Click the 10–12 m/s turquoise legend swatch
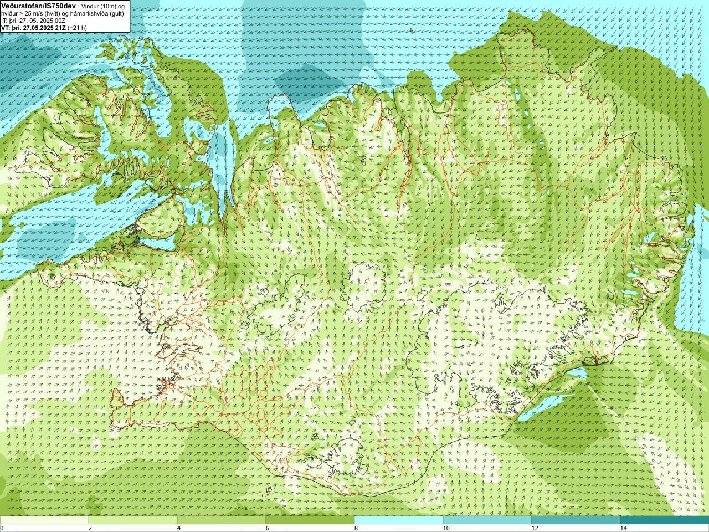 [487, 520]
